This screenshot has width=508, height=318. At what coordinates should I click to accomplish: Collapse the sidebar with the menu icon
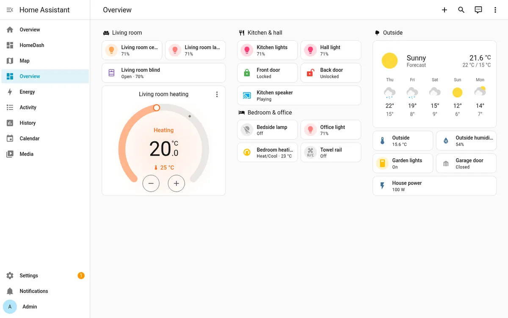[10, 10]
